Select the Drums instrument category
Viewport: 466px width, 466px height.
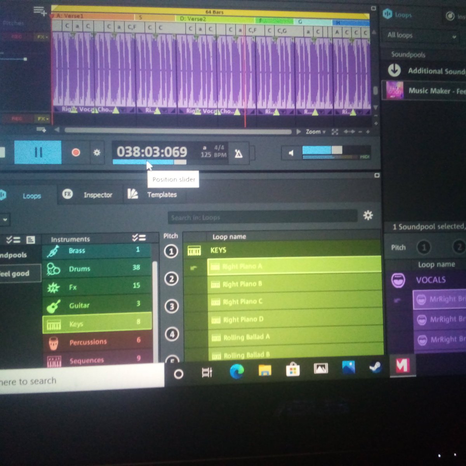tap(96, 268)
